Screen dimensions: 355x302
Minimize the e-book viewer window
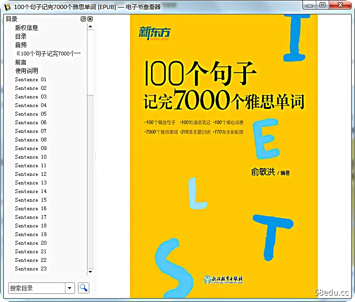click(x=310, y=5)
